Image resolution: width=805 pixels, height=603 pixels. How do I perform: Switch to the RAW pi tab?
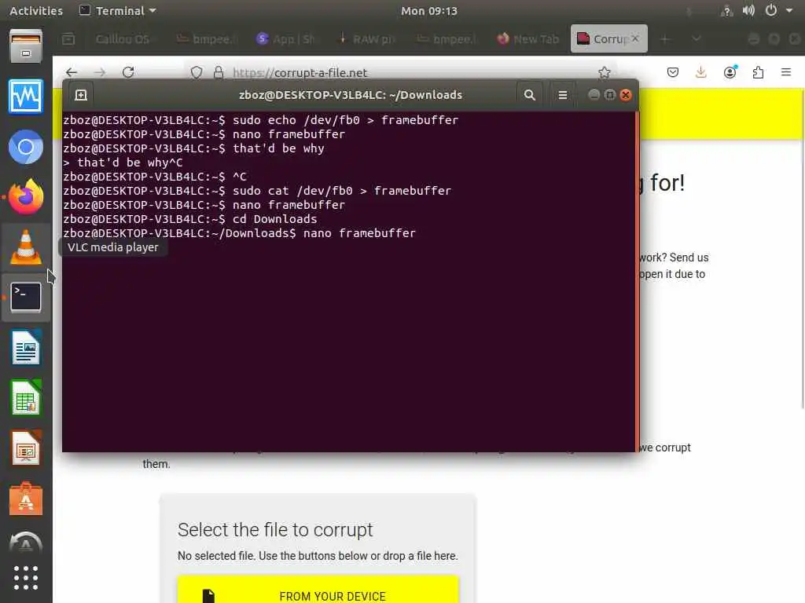(366, 39)
